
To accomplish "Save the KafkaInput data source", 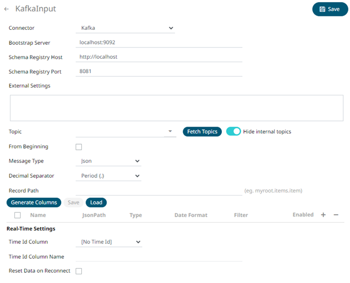I will tap(330, 9).
